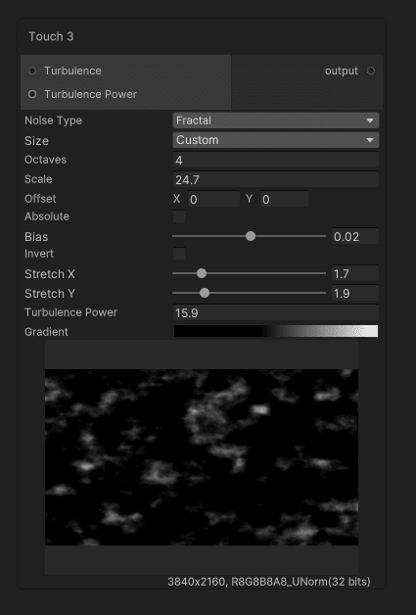Click the Offset property label
Image resolution: width=416 pixels, height=615 pixels.
[x=40, y=199]
